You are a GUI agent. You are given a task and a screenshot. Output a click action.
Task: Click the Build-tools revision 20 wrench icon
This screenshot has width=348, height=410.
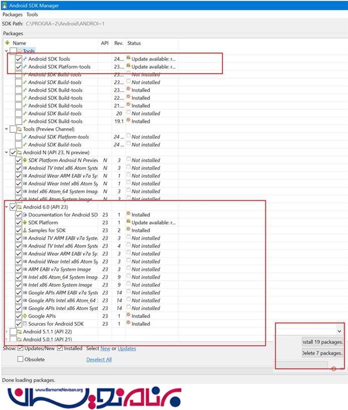(25, 113)
